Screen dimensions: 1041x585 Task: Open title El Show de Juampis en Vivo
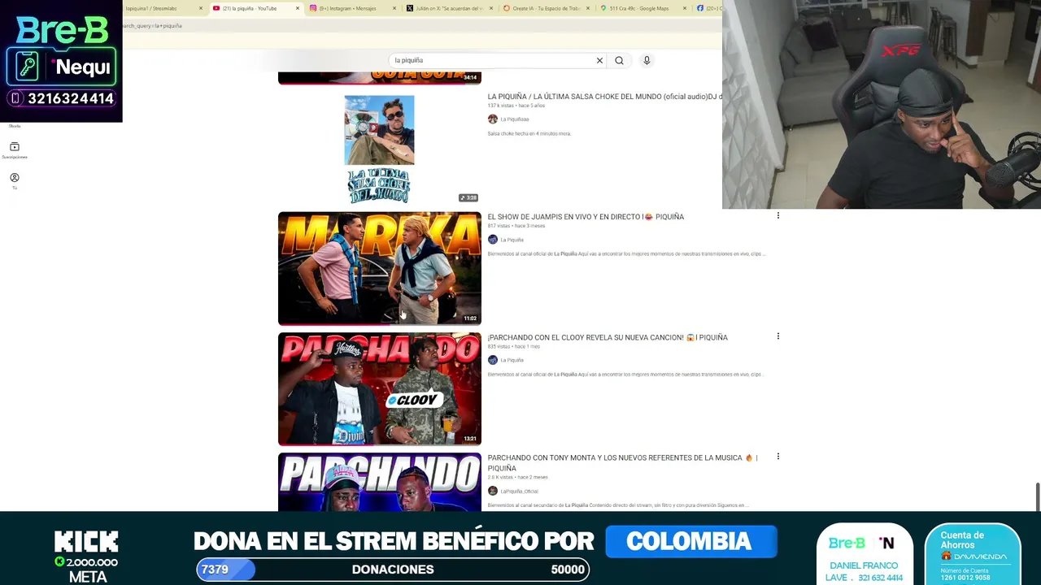(586, 217)
